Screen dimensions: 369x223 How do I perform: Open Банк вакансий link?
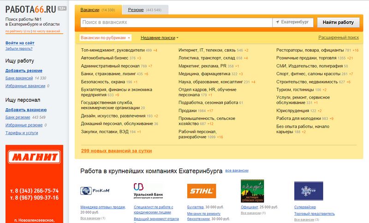[19, 78]
